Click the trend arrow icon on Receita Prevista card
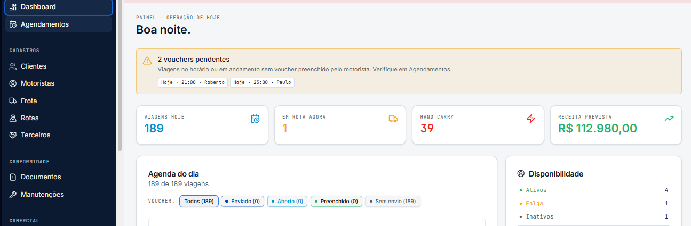691x226 pixels. pos(669,119)
